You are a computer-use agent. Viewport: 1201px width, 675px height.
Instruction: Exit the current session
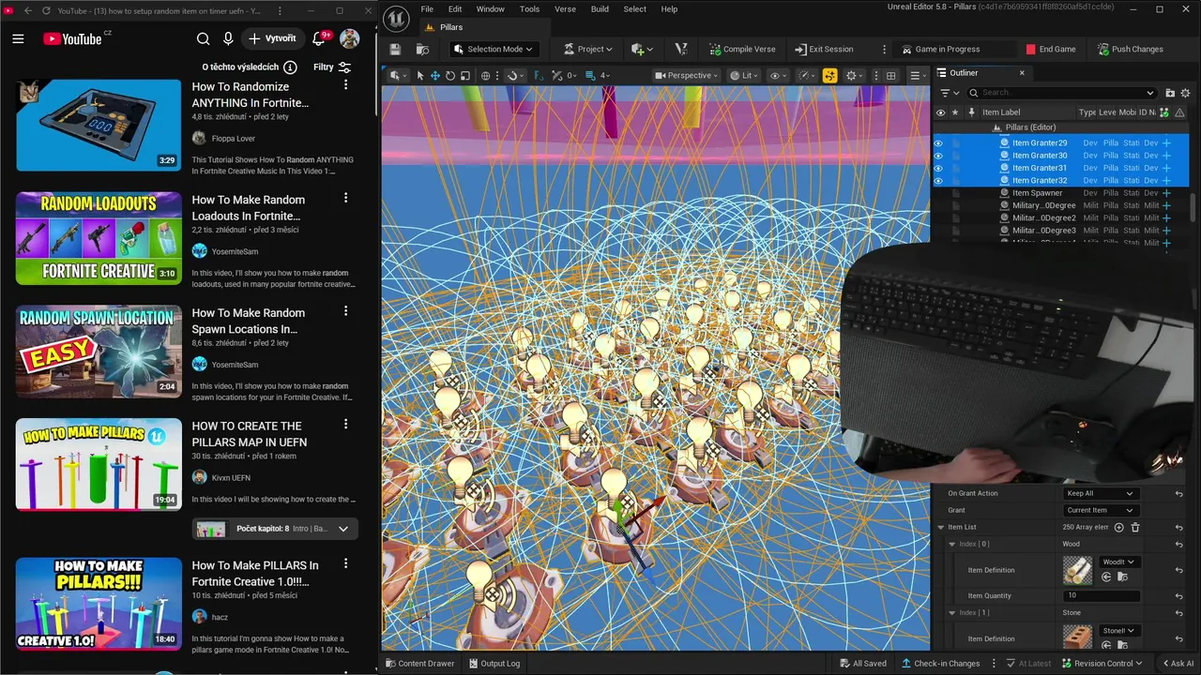pyautogui.click(x=824, y=49)
